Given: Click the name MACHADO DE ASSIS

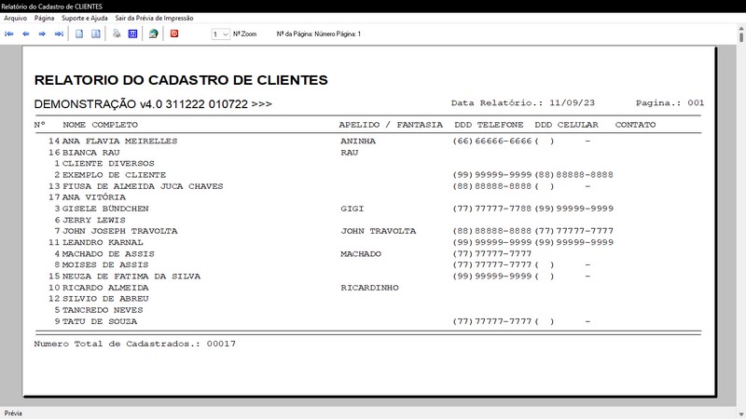Looking at the screenshot, I should pos(108,253).
